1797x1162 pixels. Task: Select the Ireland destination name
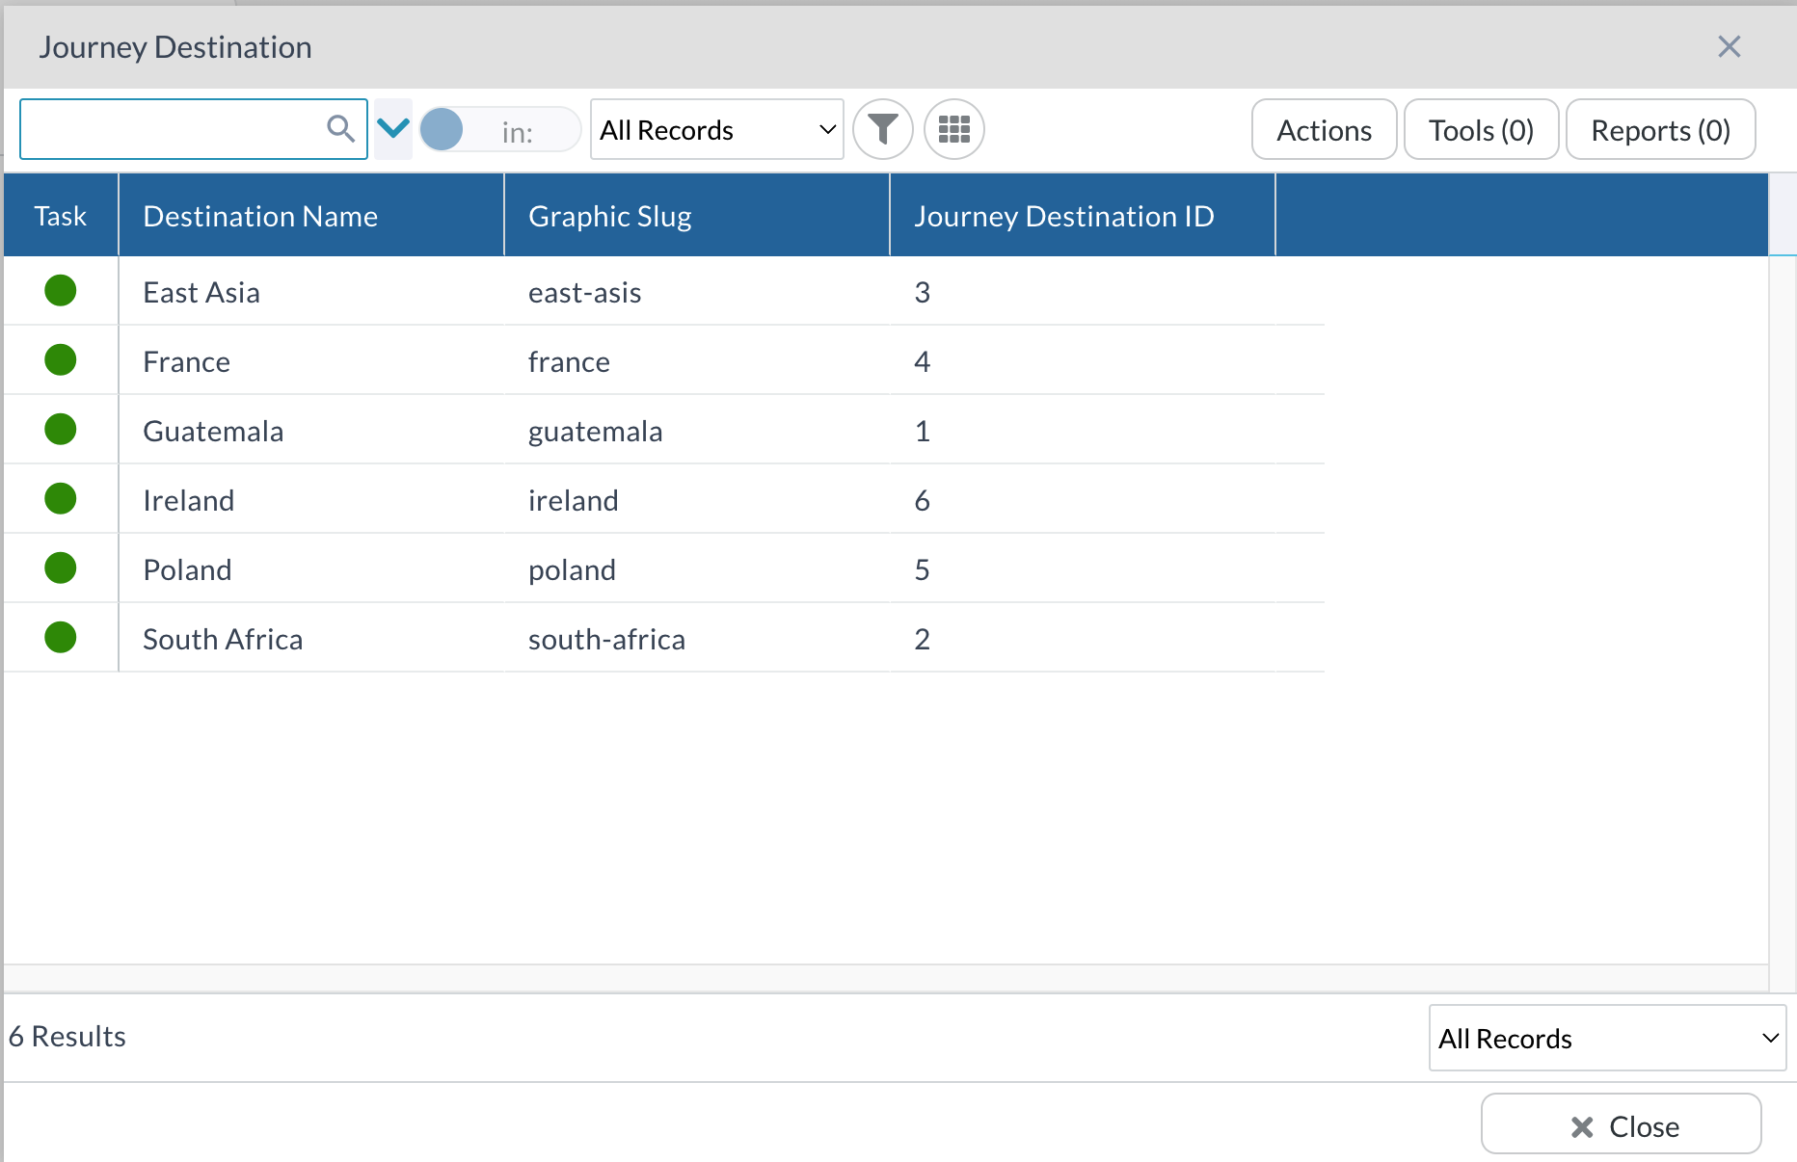tap(188, 500)
